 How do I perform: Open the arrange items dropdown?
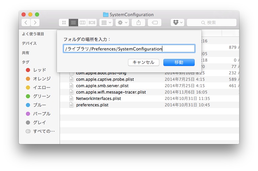(x=106, y=23)
